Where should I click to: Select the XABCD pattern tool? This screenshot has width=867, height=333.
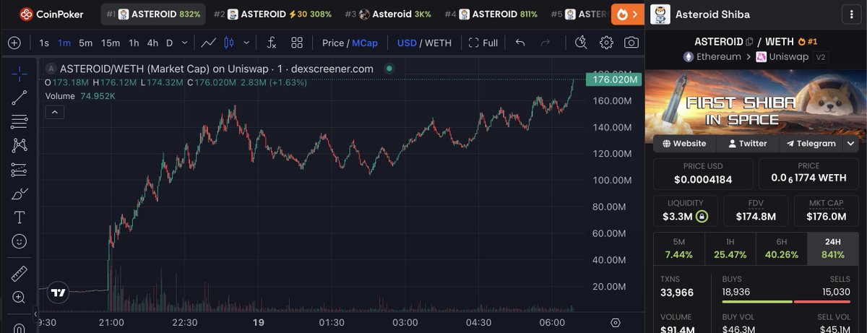(20, 145)
